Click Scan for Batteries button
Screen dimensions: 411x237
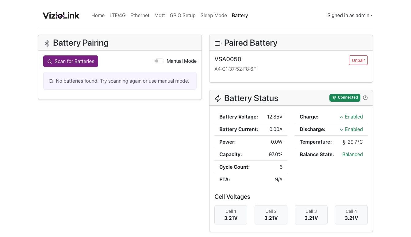pos(71,61)
